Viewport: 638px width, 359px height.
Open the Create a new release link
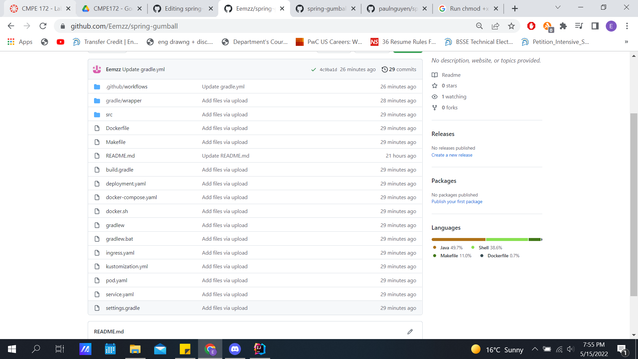[x=452, y=155]
